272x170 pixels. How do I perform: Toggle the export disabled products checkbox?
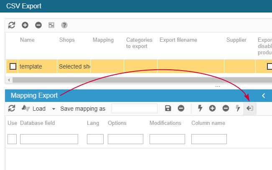click(269, 66)
